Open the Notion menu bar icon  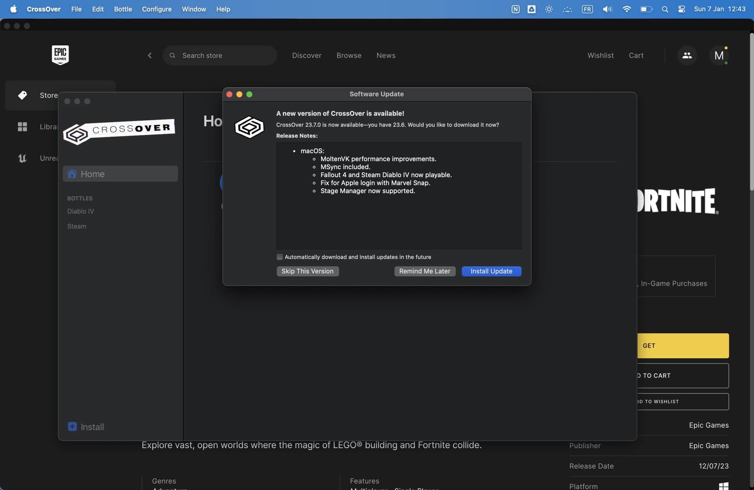coord(516,9)
